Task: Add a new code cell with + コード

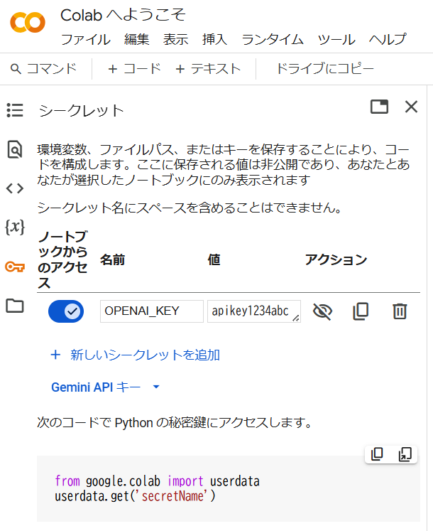Action: (134, 69)
